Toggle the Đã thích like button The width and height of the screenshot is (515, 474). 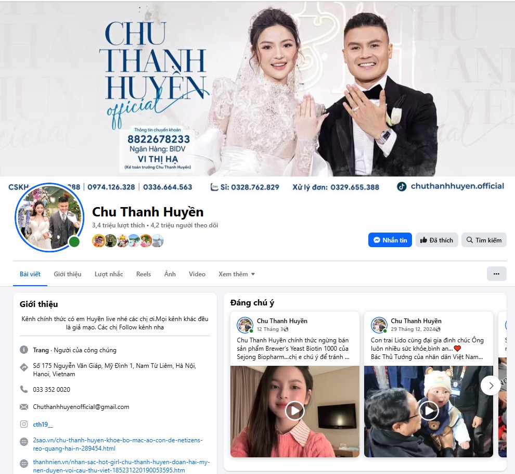coord(436,240)
